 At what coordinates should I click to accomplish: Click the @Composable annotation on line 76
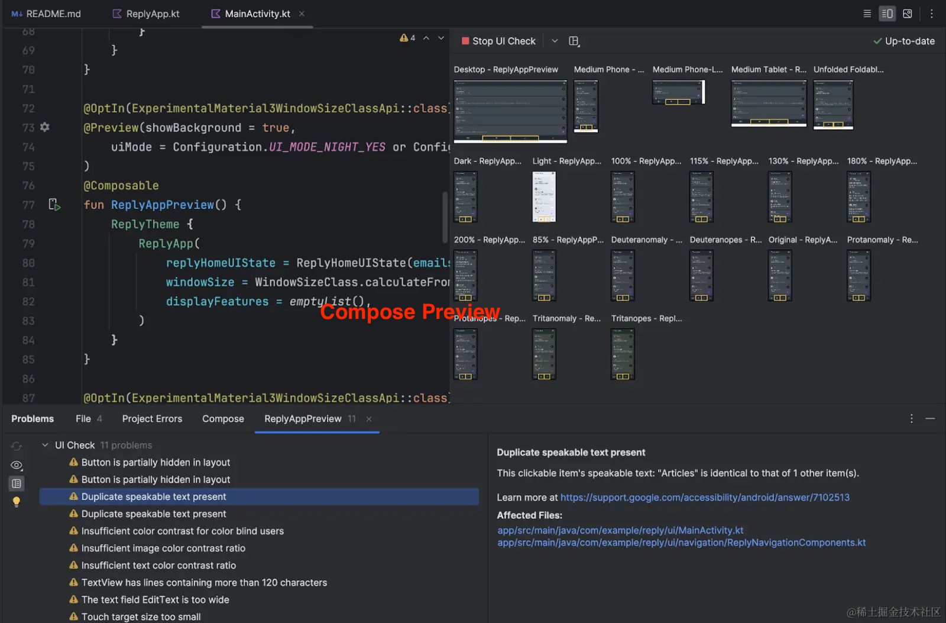(x=121, y=186)
